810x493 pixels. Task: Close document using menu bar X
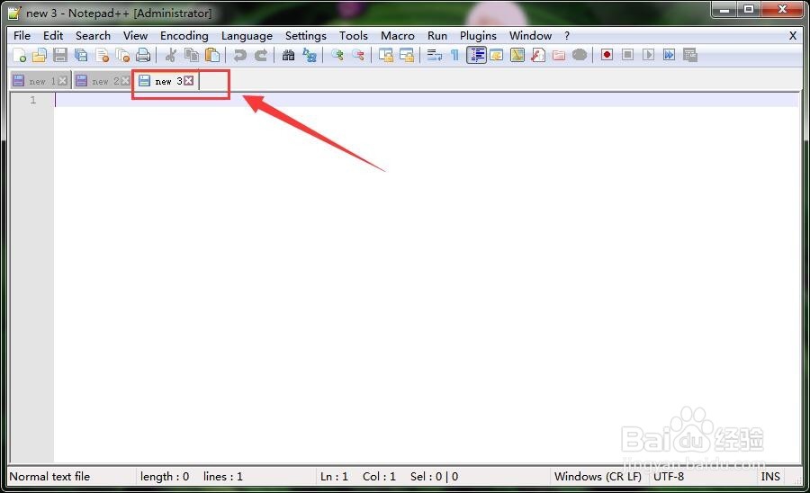[x=792, y=36]
